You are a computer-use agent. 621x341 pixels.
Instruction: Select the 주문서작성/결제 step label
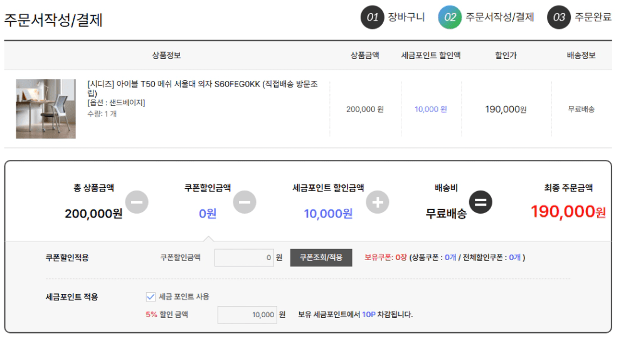(499, 17)
